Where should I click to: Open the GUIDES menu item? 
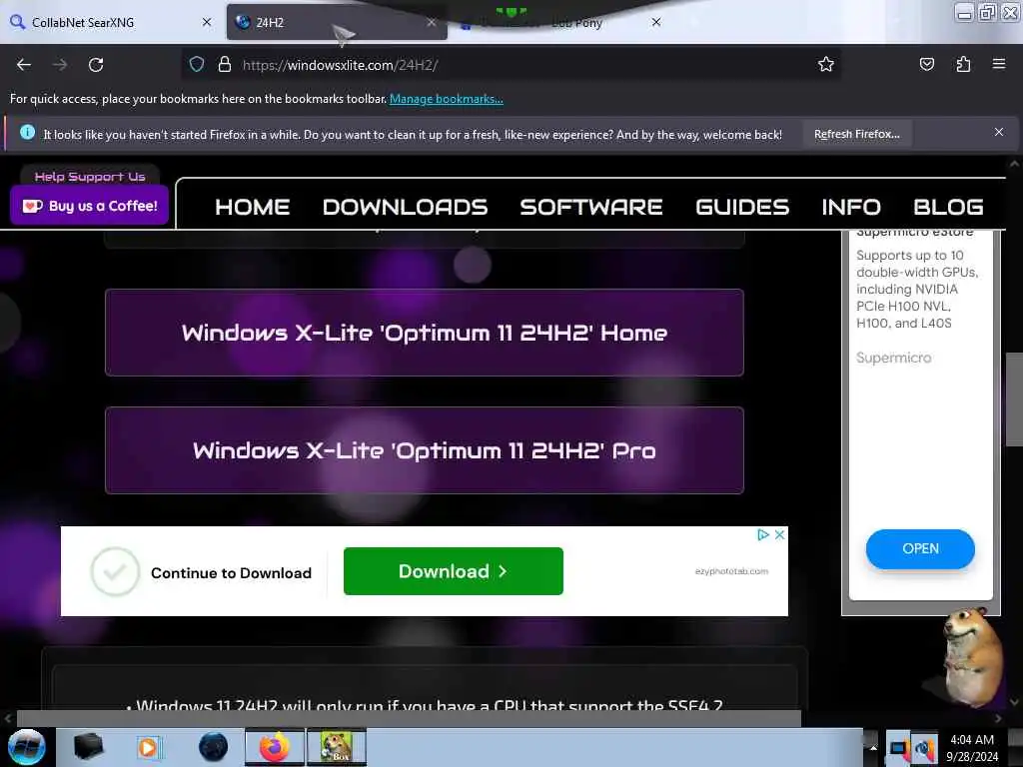[x=742, y=207]
